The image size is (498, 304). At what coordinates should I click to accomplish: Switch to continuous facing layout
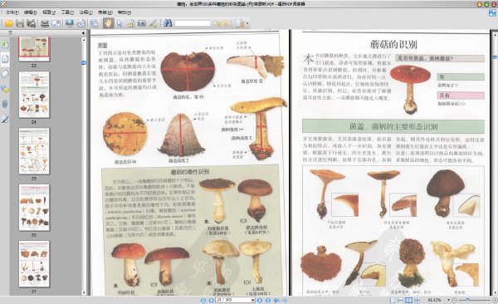417,300
